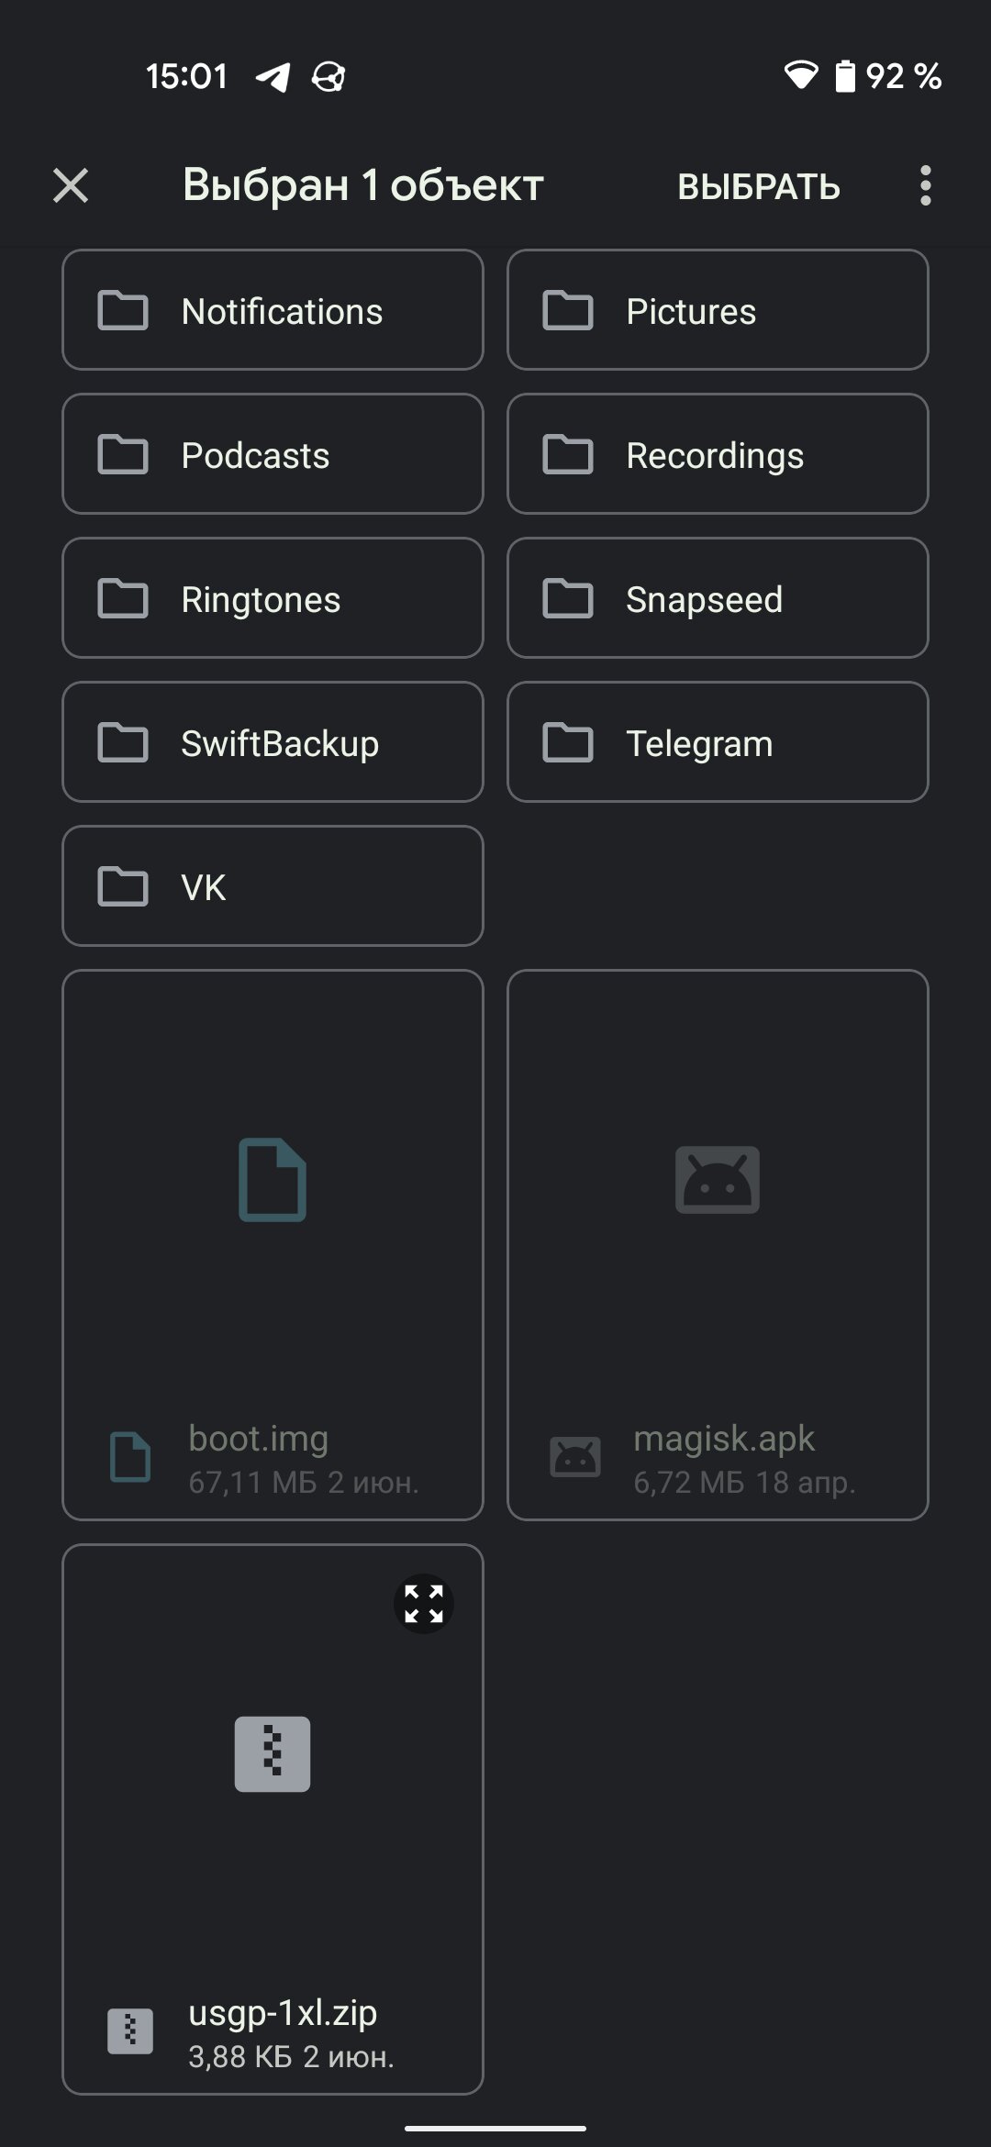Open the Telegram folder
Image resolution: width=991 pixels, height=2147 pixels.
[718, 743]
